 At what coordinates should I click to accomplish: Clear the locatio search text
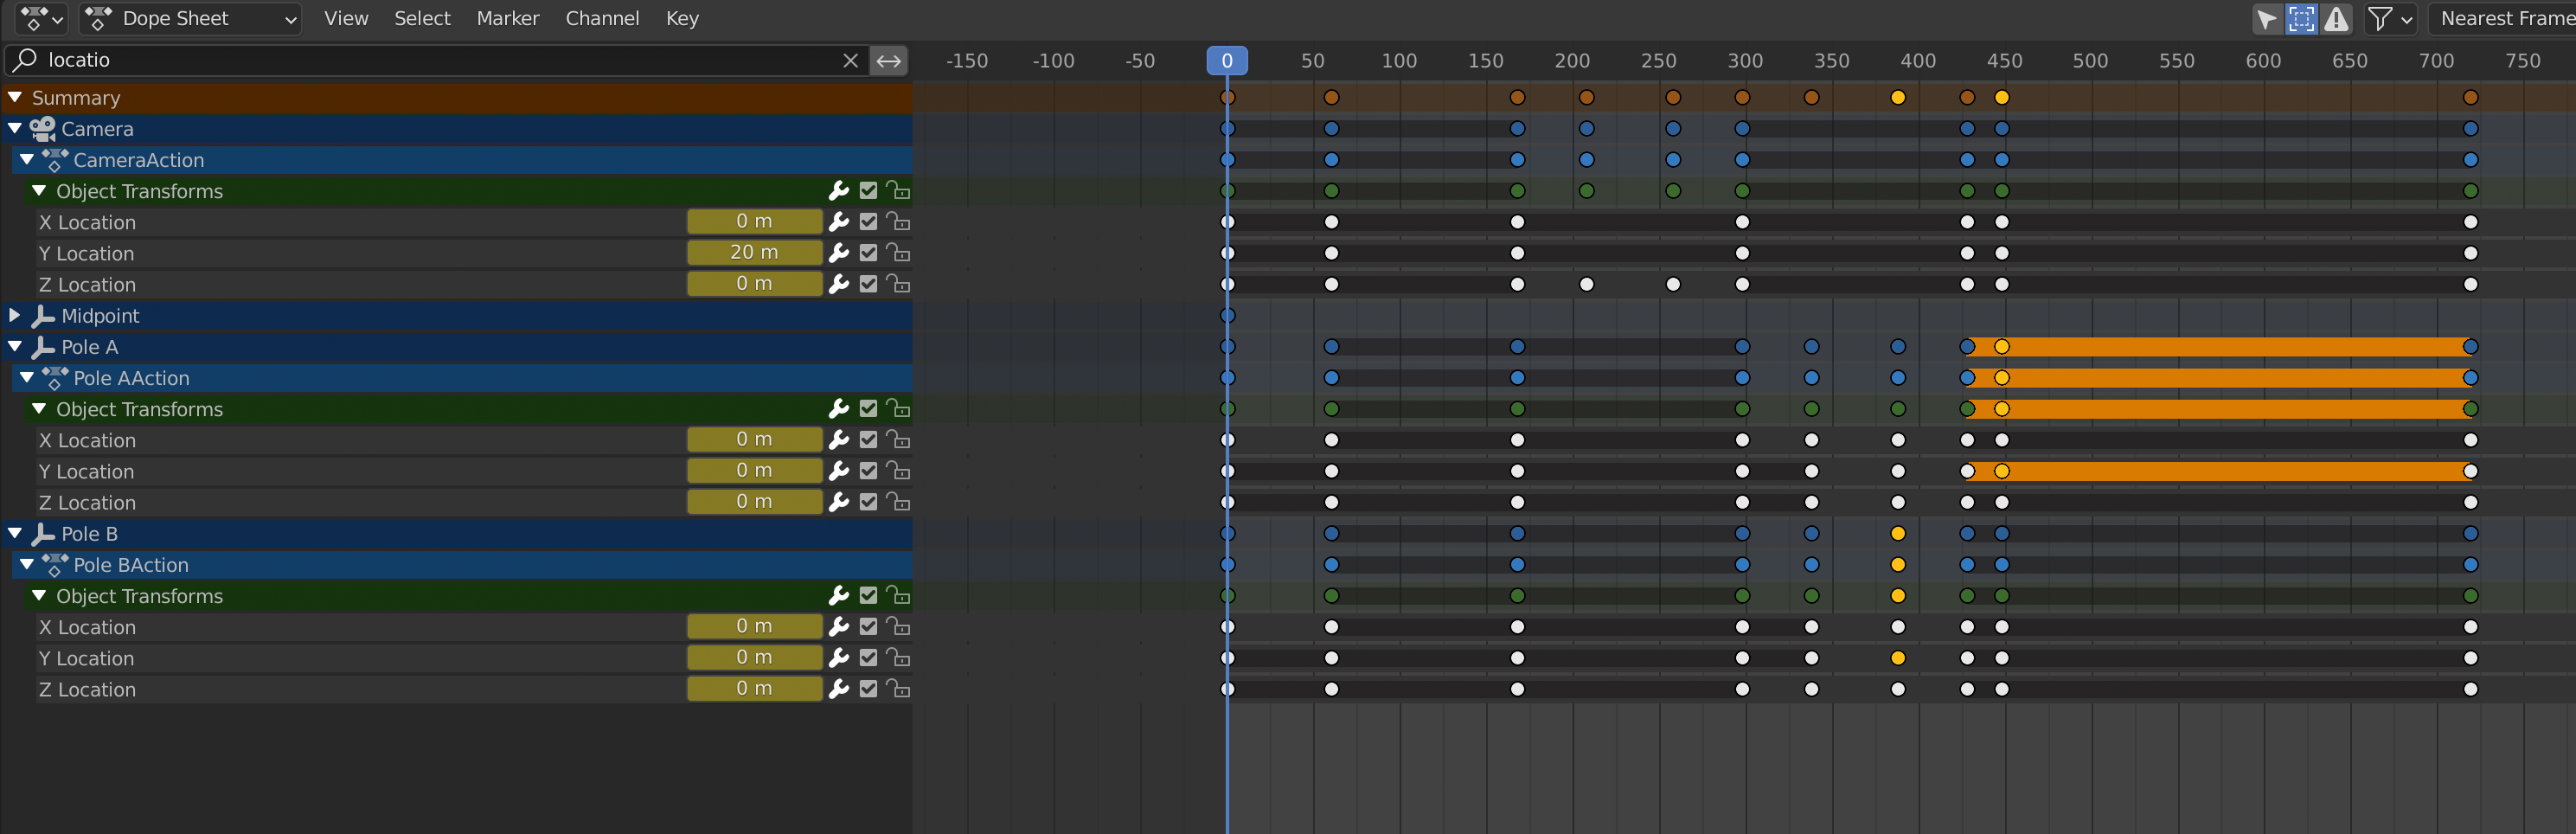click(x=850, y=60)
